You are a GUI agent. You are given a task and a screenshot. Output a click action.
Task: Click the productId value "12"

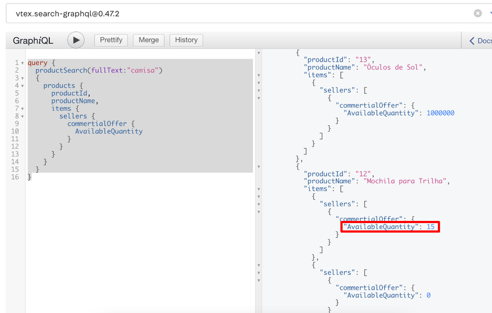(x=363, y=174)
